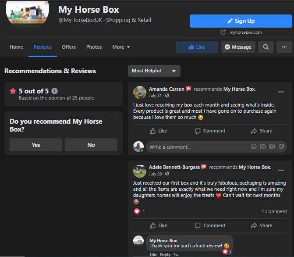Click Adele Bennett-Burgess's profile picture
Viewport: 294px width, 257px height.
(140, 171)
